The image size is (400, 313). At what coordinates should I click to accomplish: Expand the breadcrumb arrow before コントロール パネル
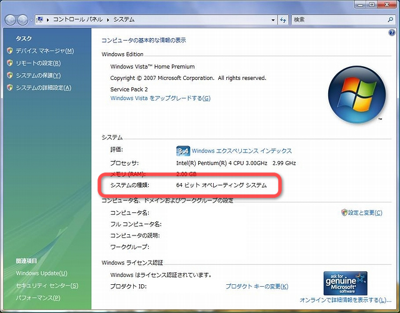click(x=47, y=19)
